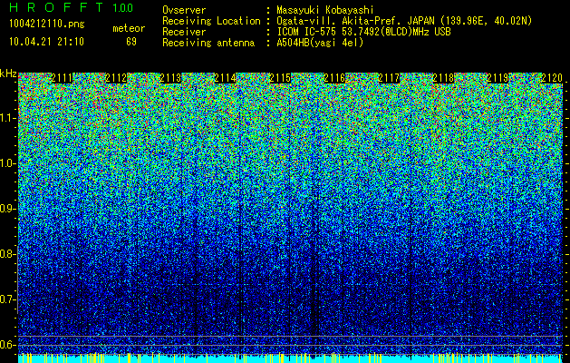Click the Receiving antenna label

(208, 43)
